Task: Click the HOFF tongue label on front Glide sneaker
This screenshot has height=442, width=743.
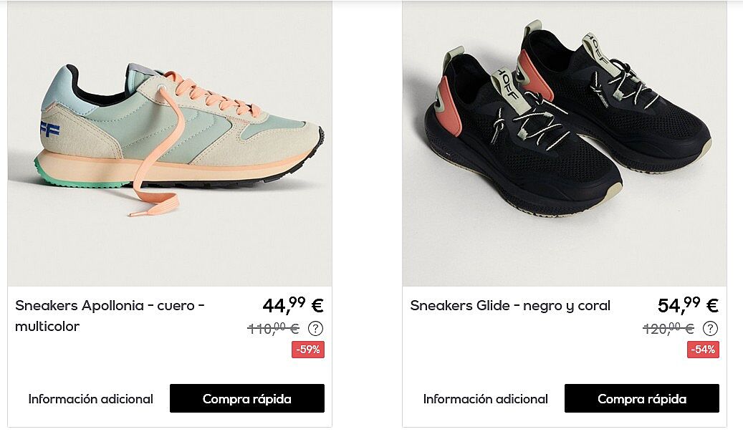Action: (x=508, y=90)
